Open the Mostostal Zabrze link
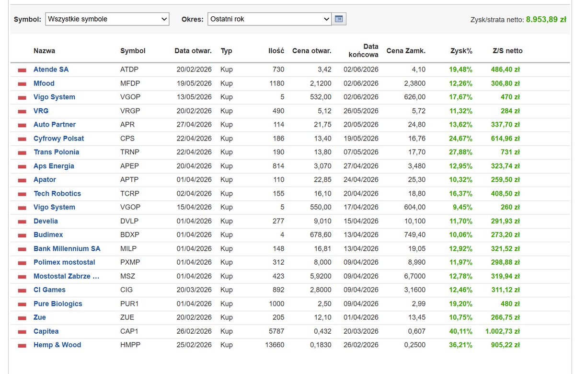This screenshot has width=575, height=374. pos(67,276)
